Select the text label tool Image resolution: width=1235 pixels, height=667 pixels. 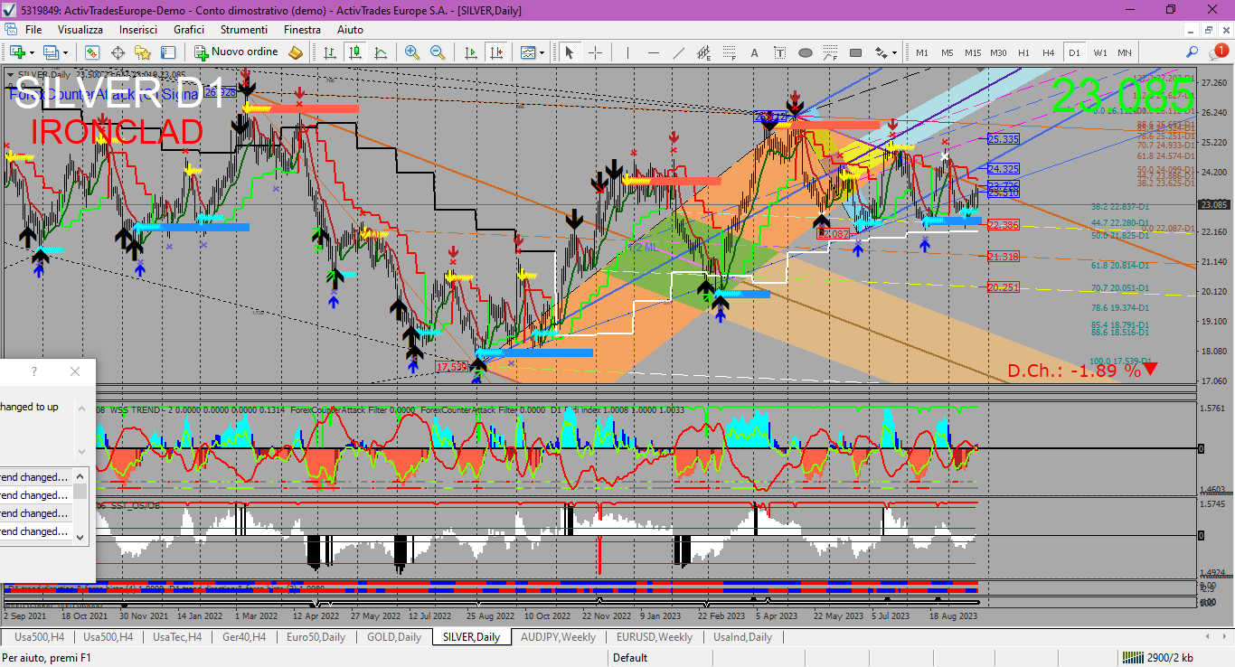tap(780, 52)
